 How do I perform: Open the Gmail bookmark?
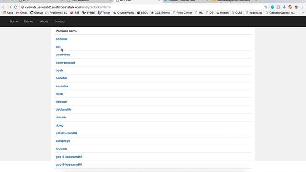click(22, 13)
